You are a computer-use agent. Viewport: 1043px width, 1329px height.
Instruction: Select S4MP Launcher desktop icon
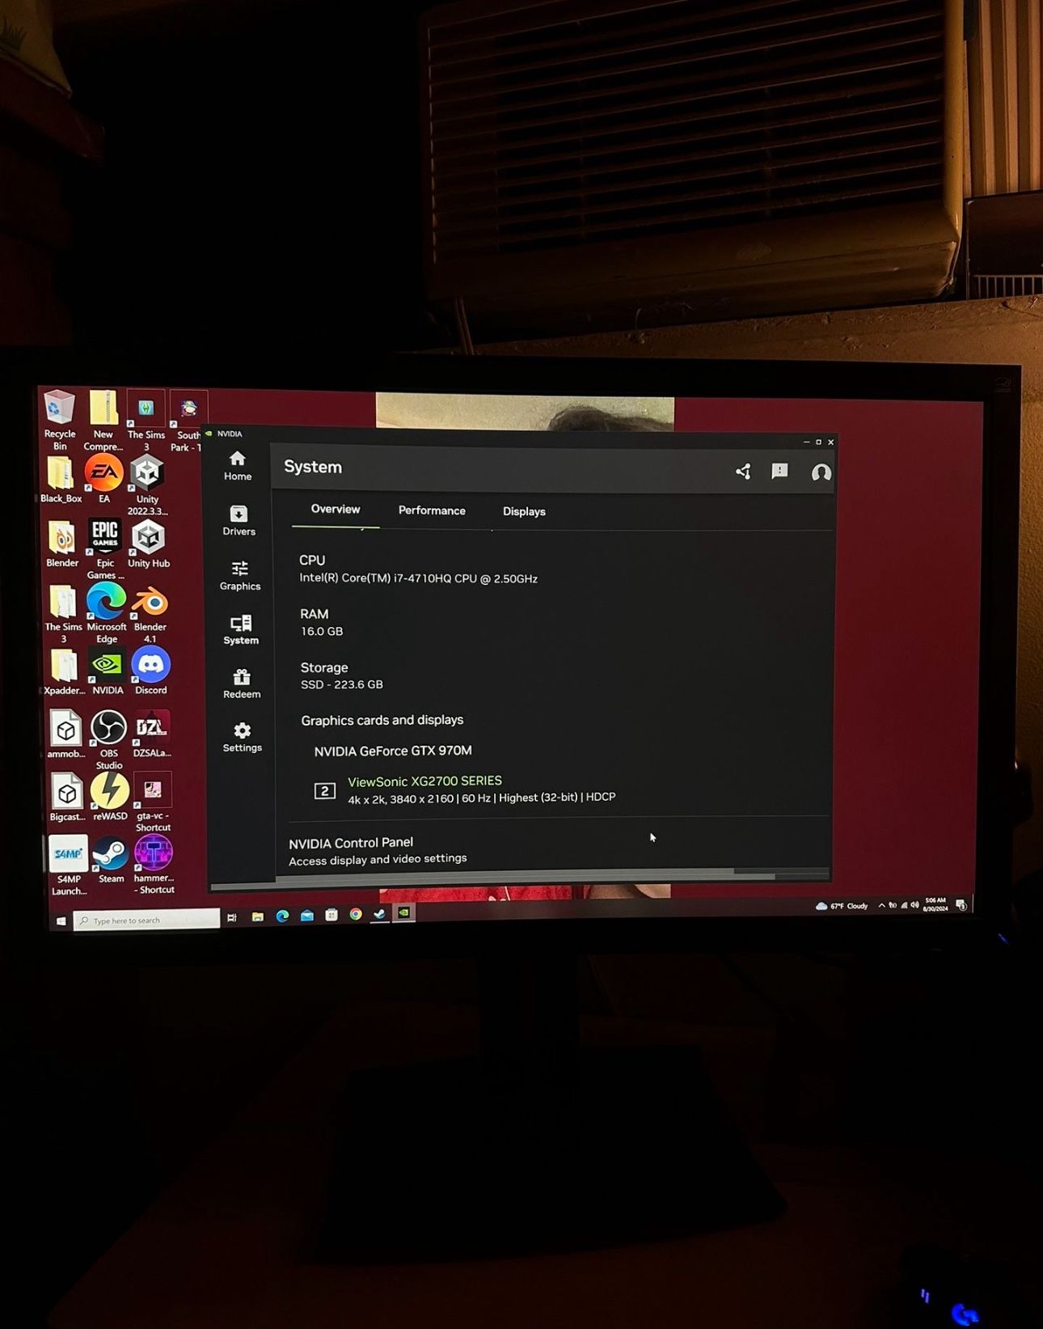[x=69, y=866]
